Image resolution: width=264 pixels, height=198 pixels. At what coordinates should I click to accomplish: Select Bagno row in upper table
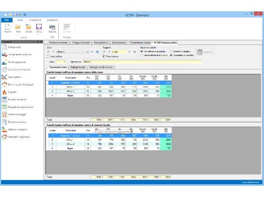(109, 95)
